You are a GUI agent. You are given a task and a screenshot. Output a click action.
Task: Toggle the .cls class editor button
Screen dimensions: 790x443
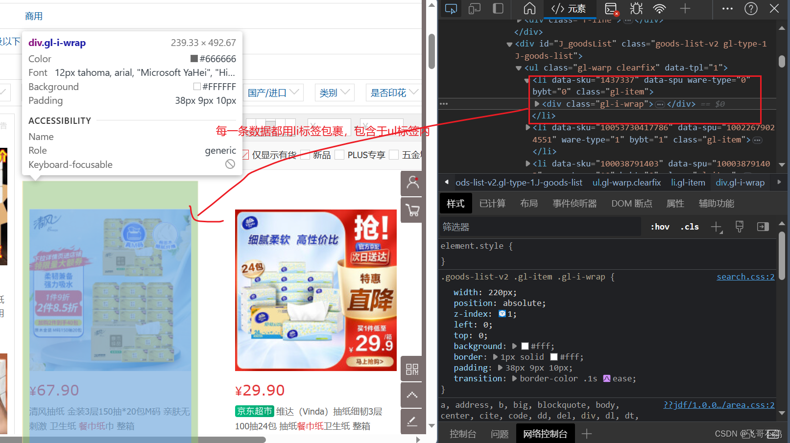tap(690, 227)
